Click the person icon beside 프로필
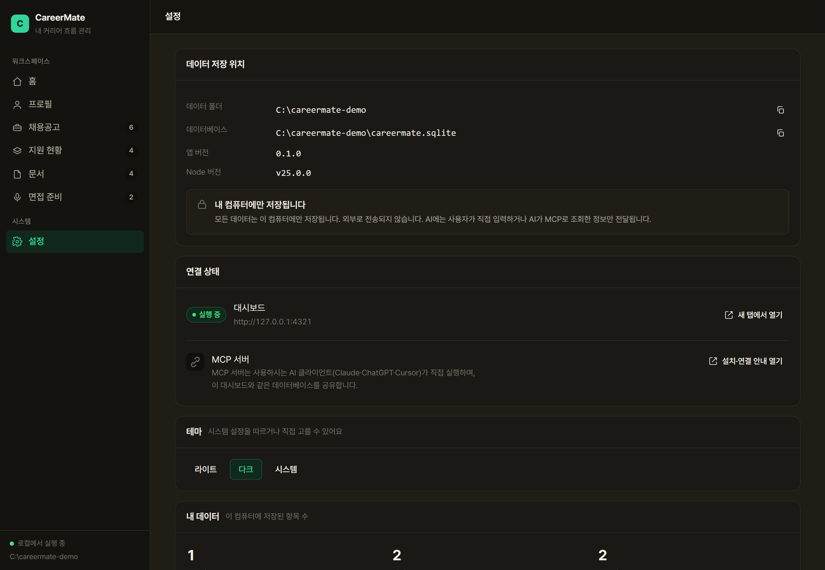 click(17, 104)
